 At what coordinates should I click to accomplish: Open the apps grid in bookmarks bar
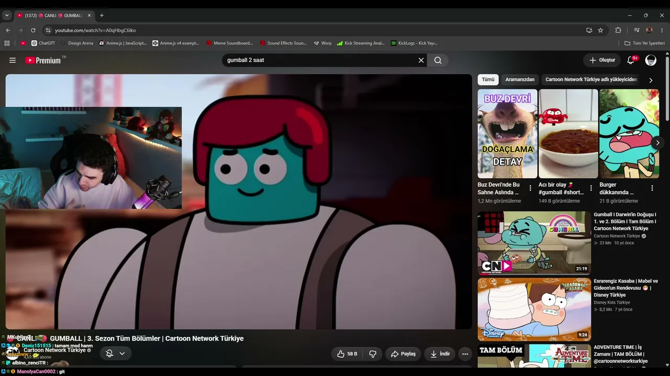pos(7,43)
